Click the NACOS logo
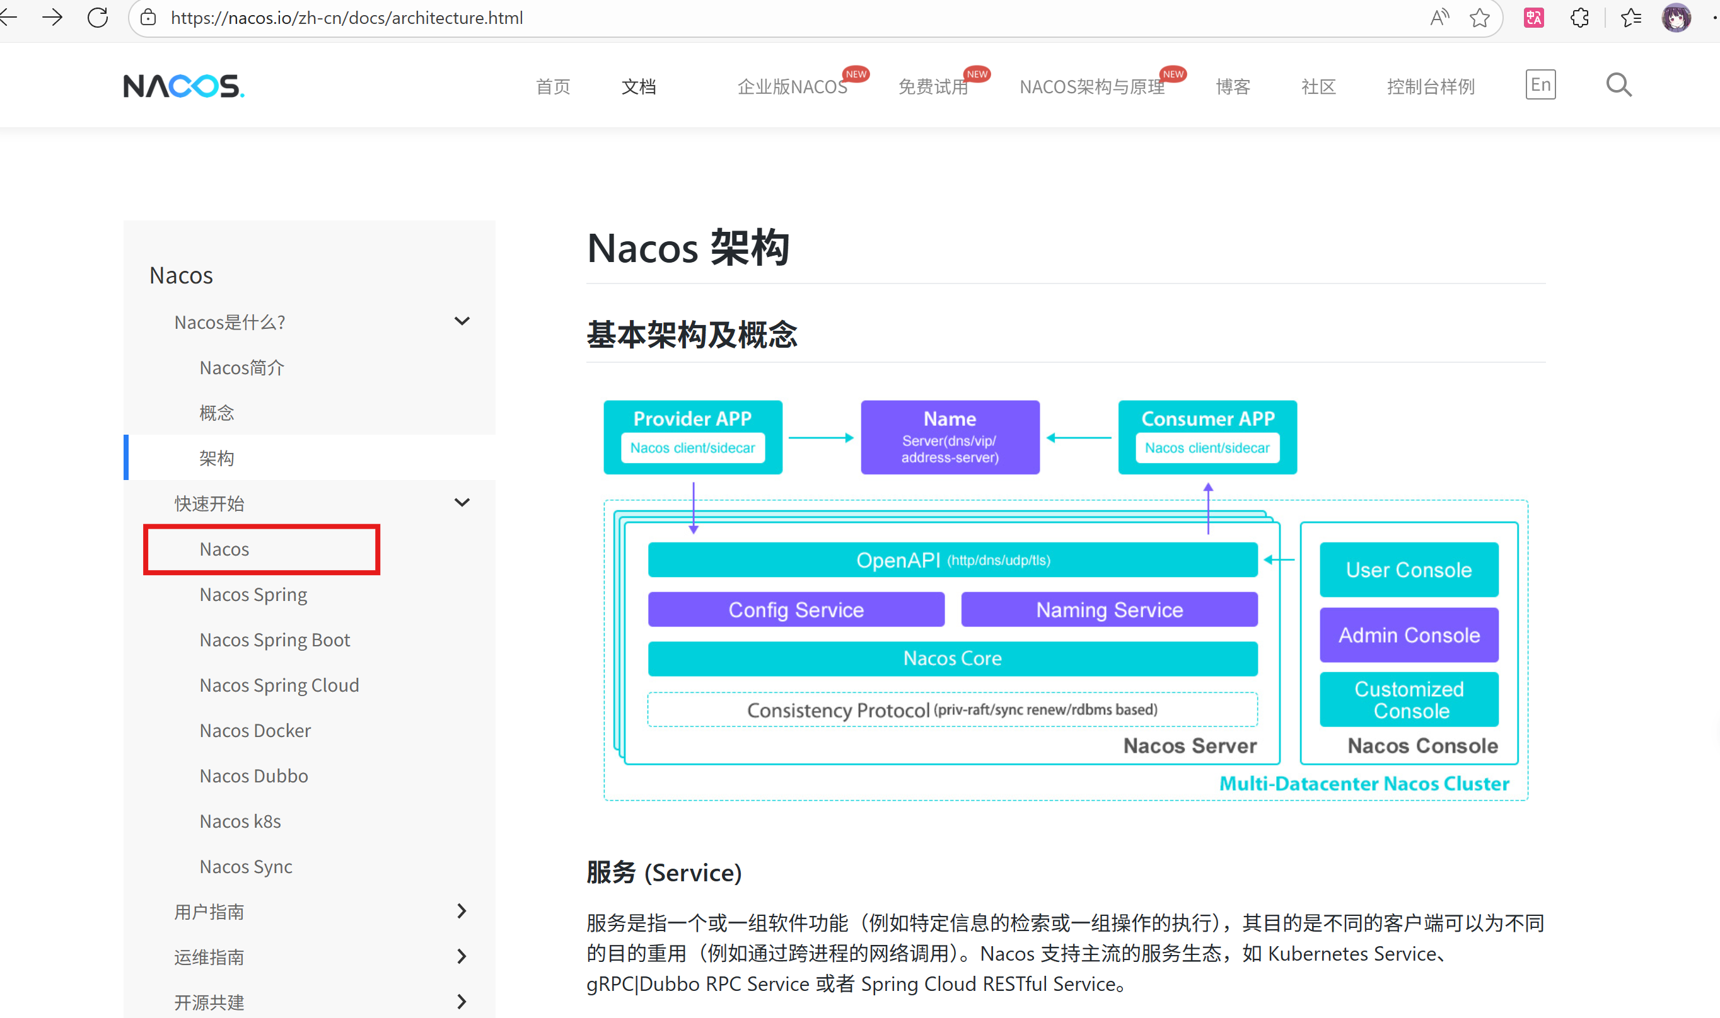 [183, 86]
